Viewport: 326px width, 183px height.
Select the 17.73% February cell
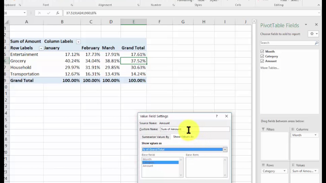pos(91,54)
